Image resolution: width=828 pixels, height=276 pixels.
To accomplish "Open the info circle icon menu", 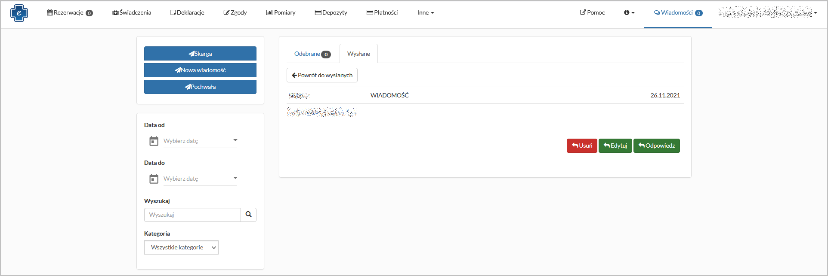I will tap(629, 13).
